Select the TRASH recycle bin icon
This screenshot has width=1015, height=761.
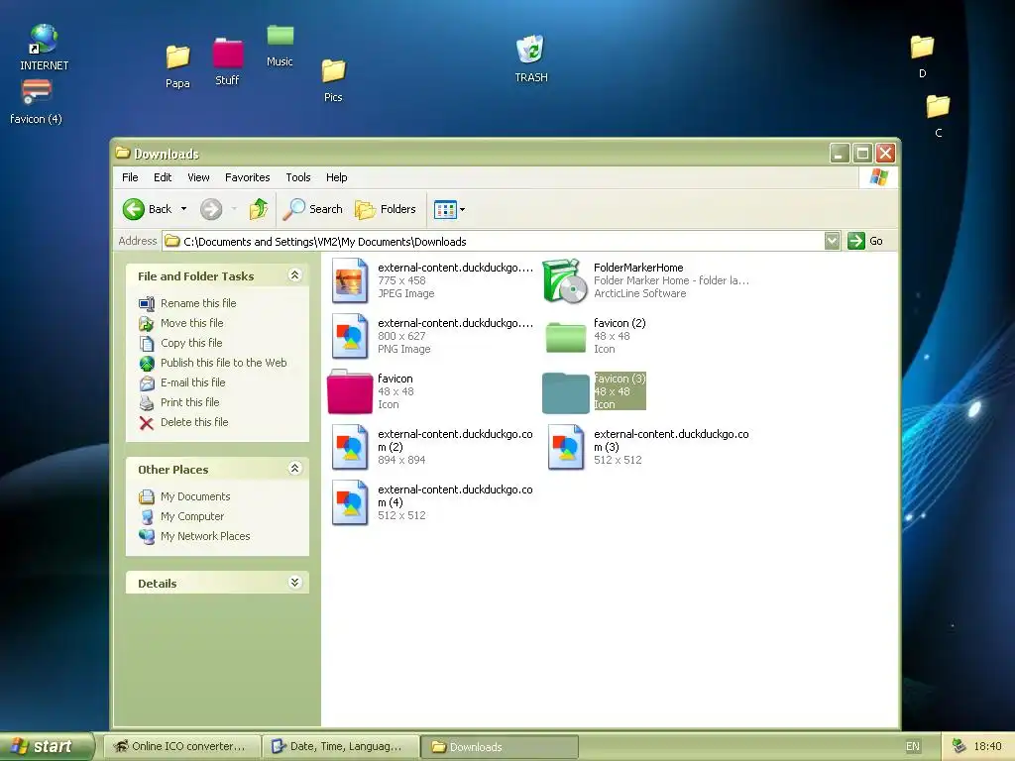point(531,58)
